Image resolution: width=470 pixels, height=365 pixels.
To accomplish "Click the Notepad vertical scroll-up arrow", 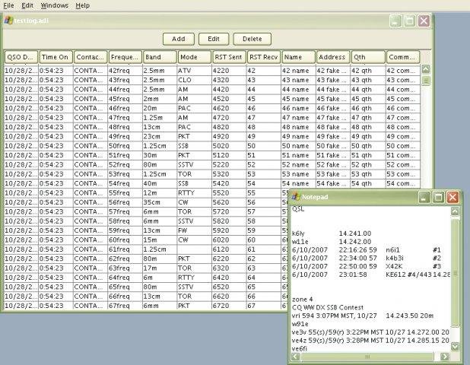I will 455,211.
